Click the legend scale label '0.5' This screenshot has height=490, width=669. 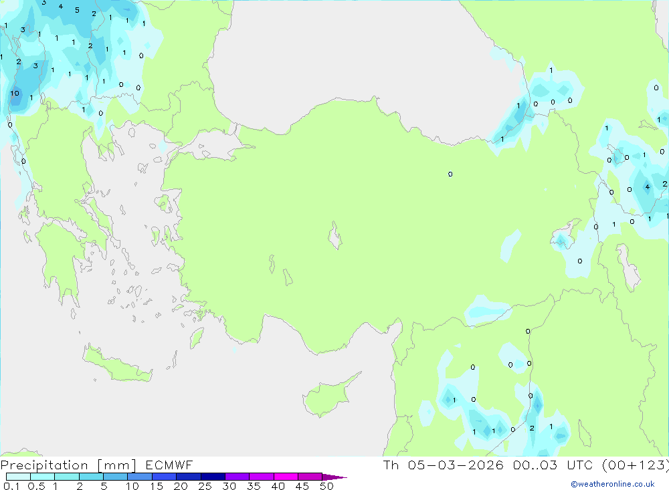(x=36, y=486)
